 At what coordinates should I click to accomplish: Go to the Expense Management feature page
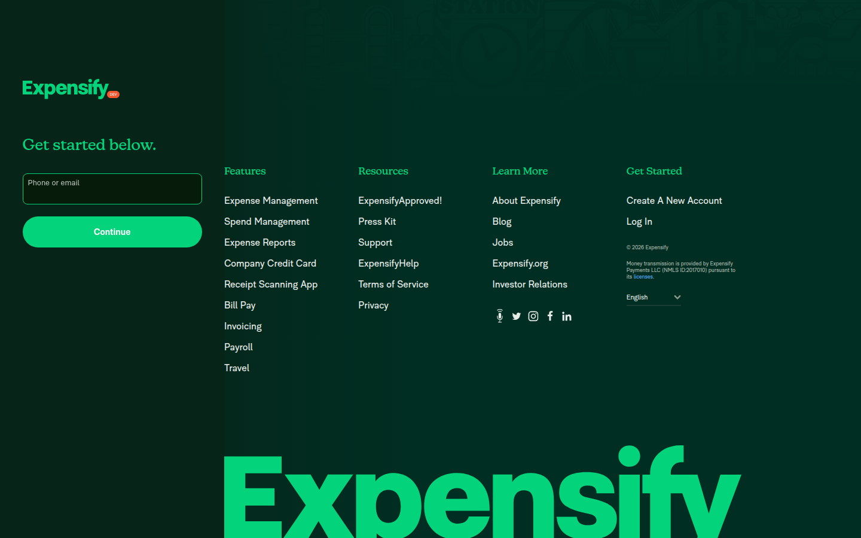click(x=271, y=200)
